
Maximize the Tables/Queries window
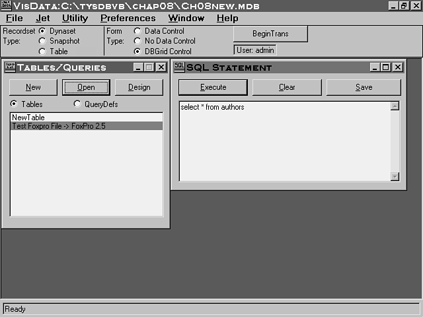[149, 67]
